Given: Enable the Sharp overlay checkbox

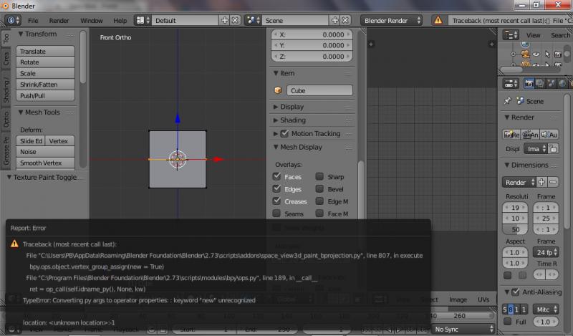Looking at the screenshot, I should (x=319, y=176).
